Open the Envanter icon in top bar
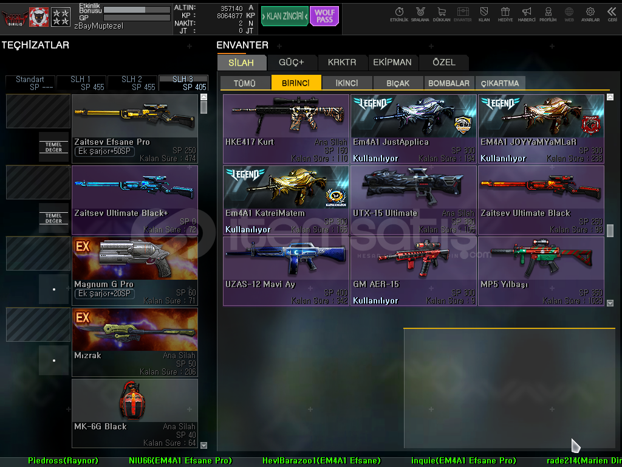622x467 pixels. click(462, 15)
